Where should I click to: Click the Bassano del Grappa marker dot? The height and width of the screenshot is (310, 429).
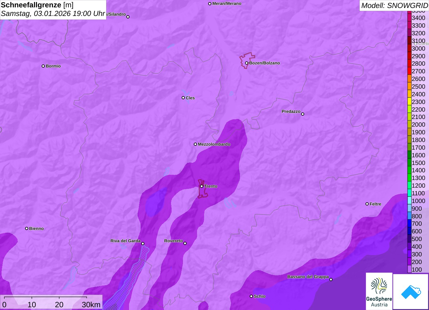coord(331,279)
